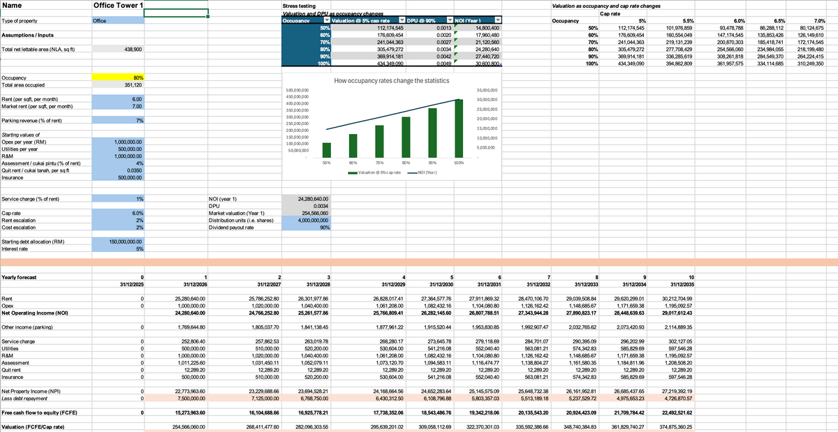The height and width of the screenshot is (432, 838).
Task: Open the Valuation @ 5% cap rate filter
Action: [400, 21]
